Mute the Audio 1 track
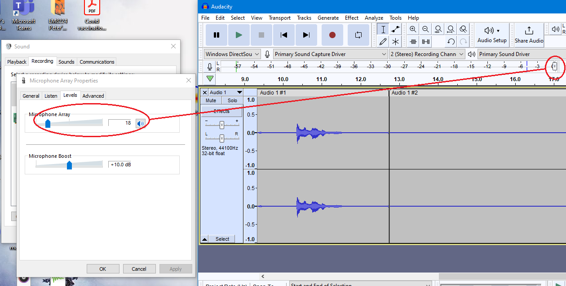 (x=210, y=100)
